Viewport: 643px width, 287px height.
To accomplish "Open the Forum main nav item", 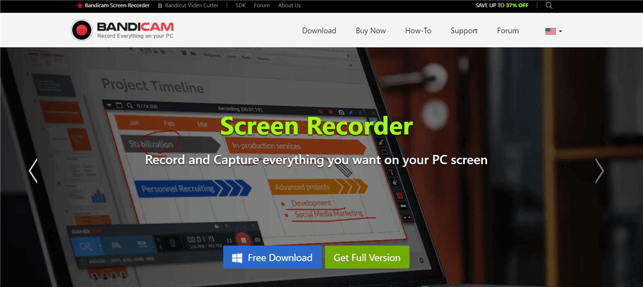I will click(508, 31).
